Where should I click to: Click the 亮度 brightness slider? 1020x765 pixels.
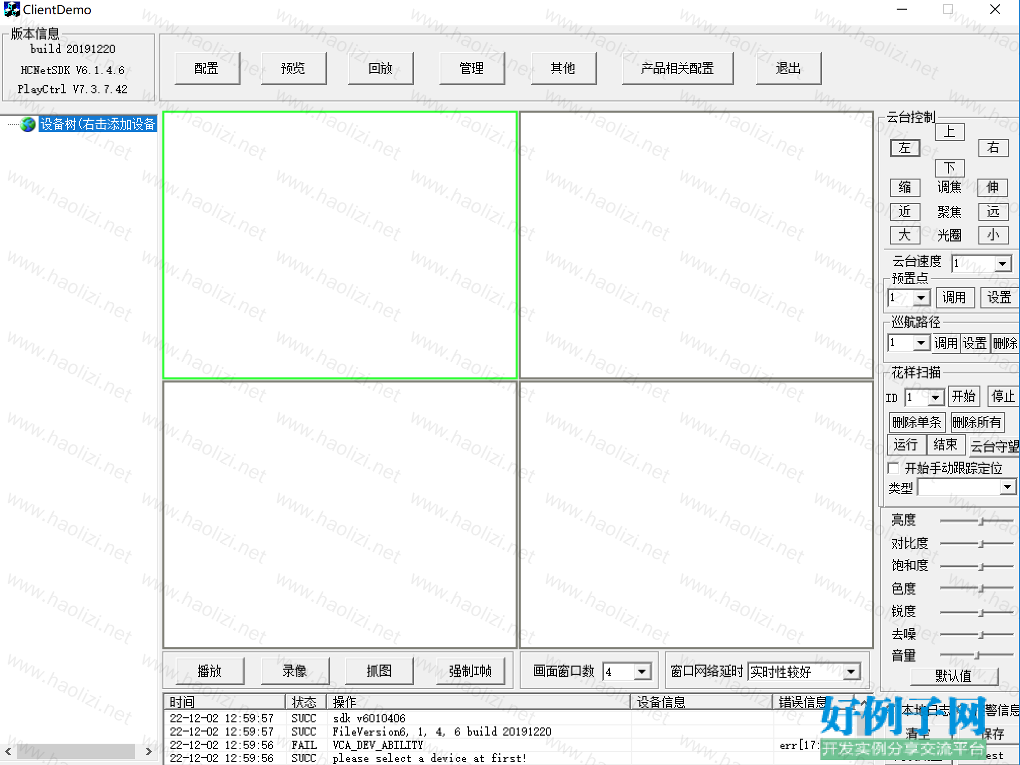click(x=980, y=521)
